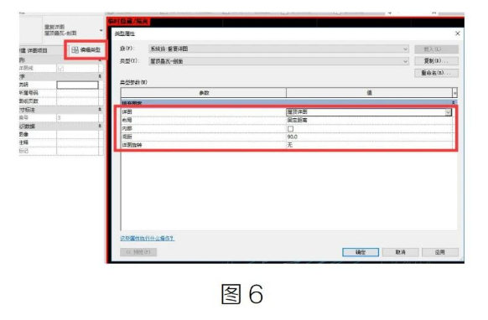Click the 应用 (Apply) button
Screen dimensions: 488x320
click(439, 252)
